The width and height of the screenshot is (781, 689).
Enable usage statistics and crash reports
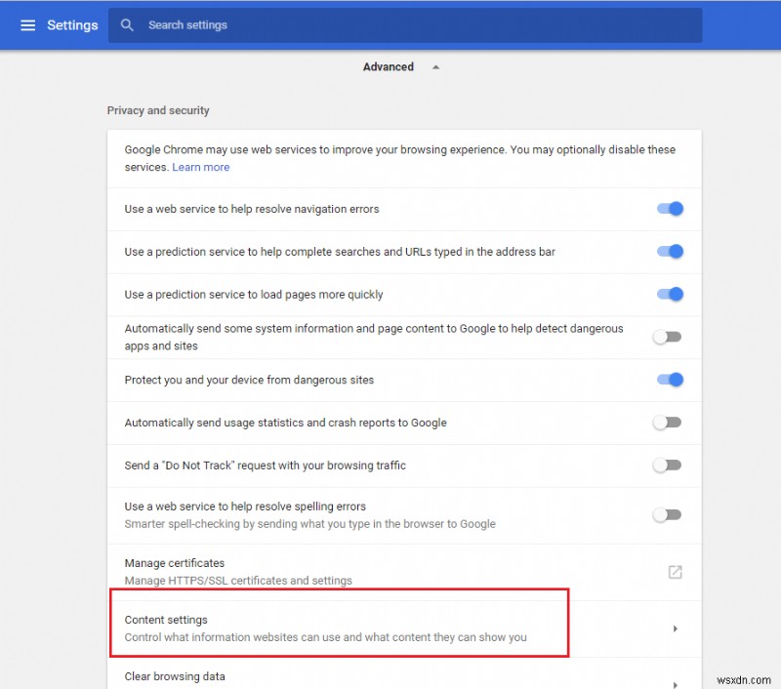[668, 423]
